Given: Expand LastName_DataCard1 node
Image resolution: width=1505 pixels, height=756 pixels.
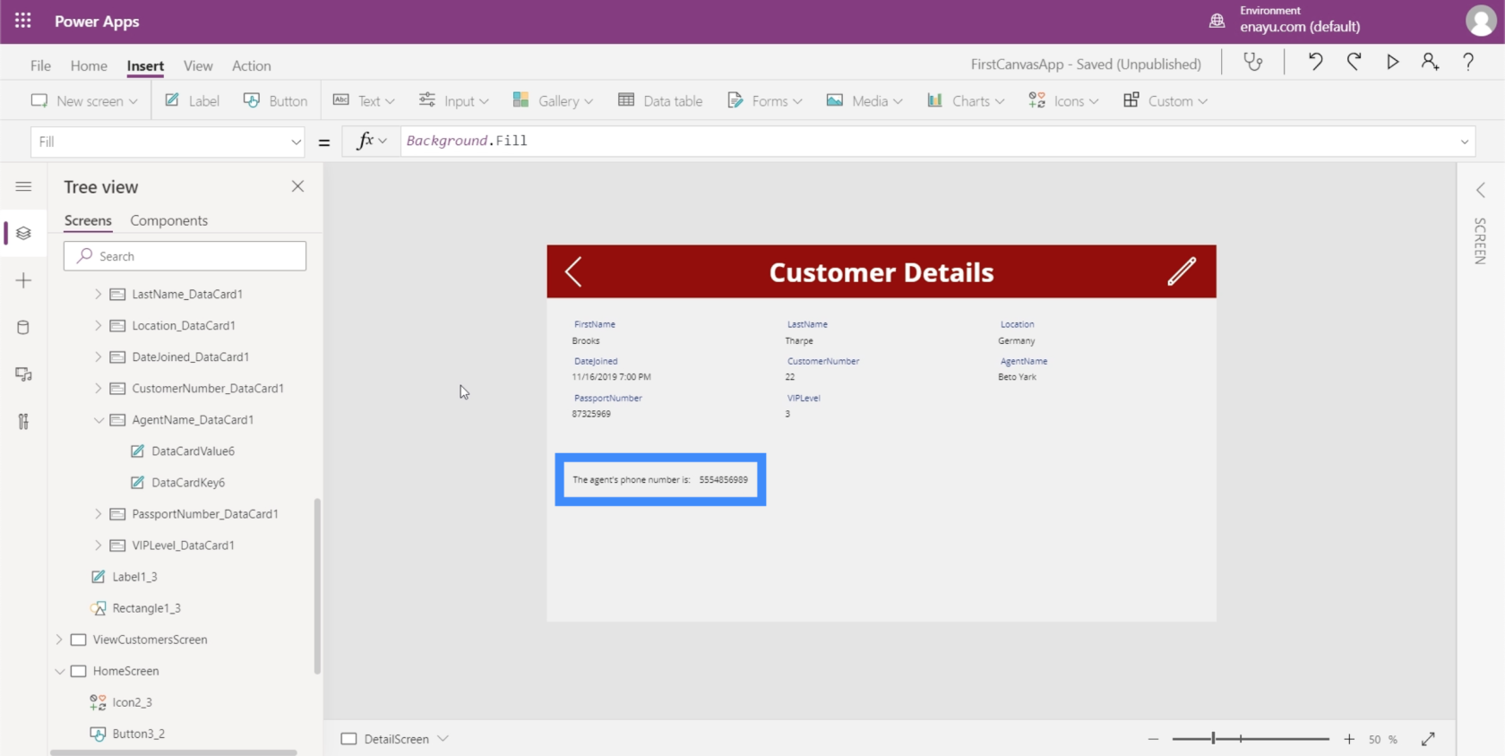Looking at the screenshot, I should click(x=98, y=294).
